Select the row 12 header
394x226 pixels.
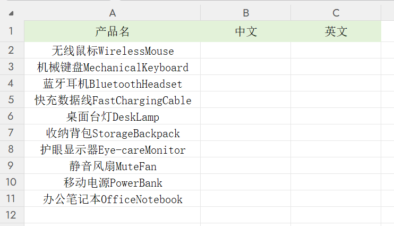click(12, 215)
